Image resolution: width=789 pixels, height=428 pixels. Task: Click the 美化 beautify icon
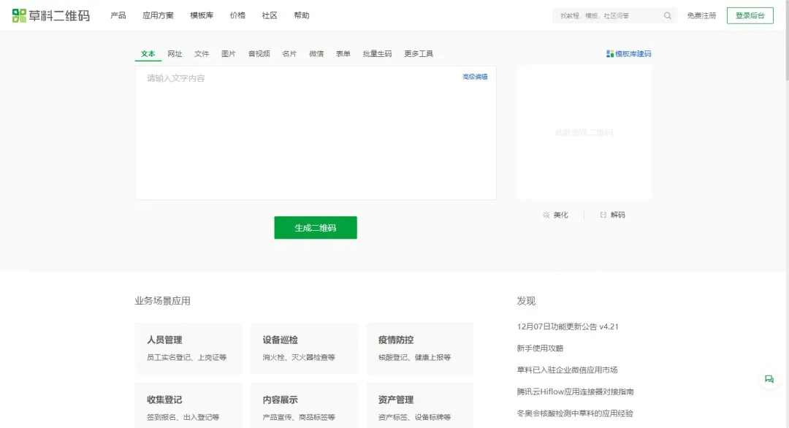coord(546,215)
